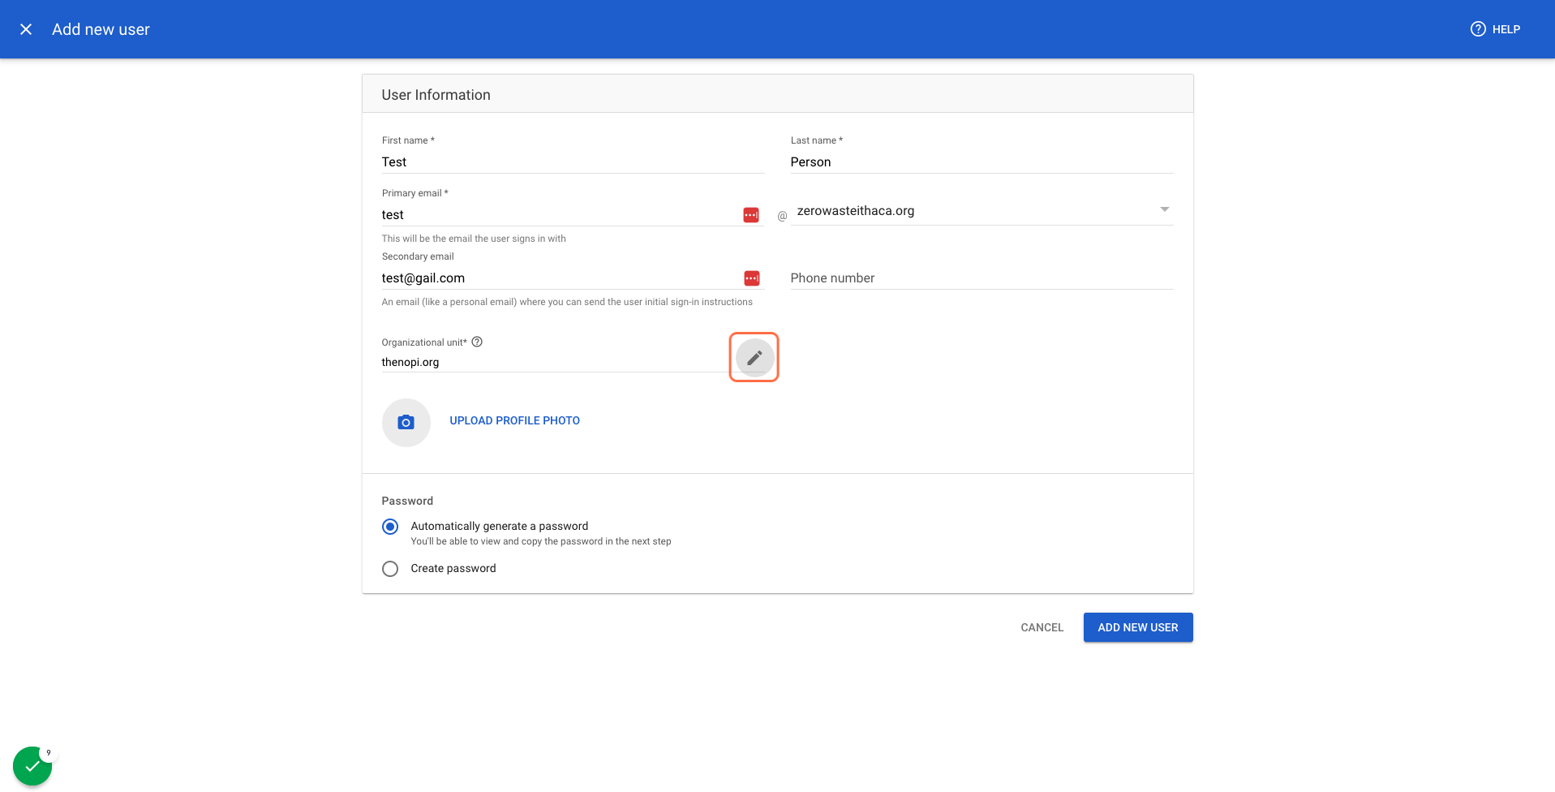1555x792 pixels.
Task: Click the User Information heading
Action: [436, 95]
